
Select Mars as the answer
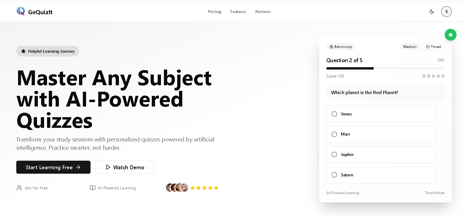381,134
